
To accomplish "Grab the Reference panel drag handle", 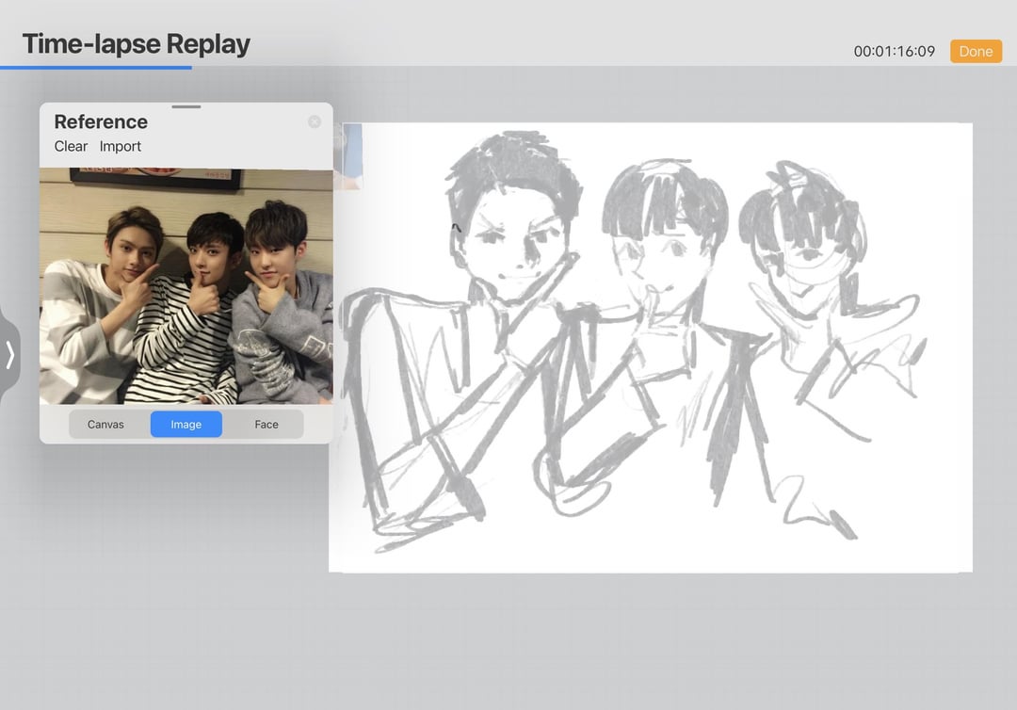I will coord(186,107).
